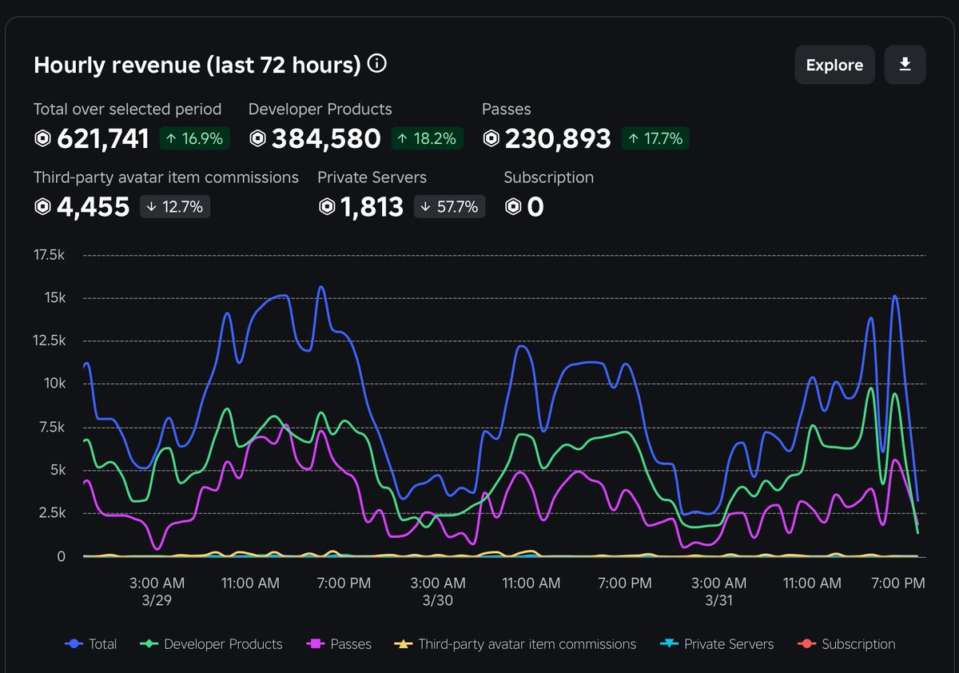Screen dimensions: 959x673
Task: Click the Robux icon beside Developer Products
Action: pos(257,138)
